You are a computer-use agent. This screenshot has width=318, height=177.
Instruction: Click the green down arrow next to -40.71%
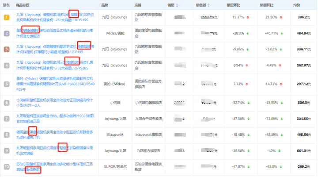pos(282,33)
